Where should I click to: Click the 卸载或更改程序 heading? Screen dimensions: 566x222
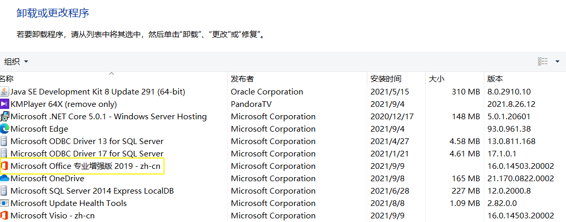(x=53, y=13)
